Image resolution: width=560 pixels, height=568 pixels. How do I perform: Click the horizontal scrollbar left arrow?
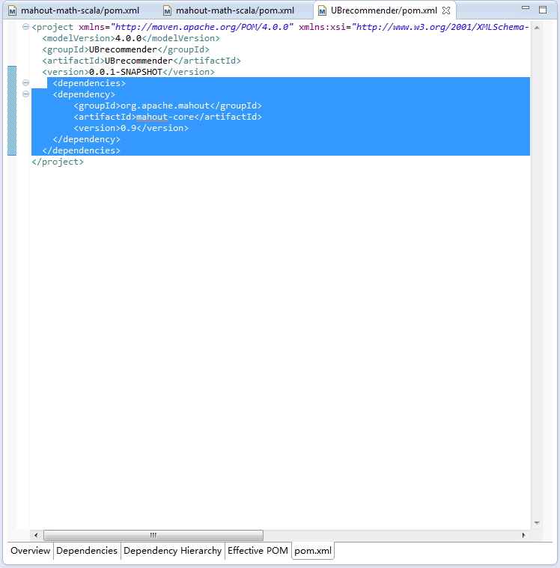point(35,536)
